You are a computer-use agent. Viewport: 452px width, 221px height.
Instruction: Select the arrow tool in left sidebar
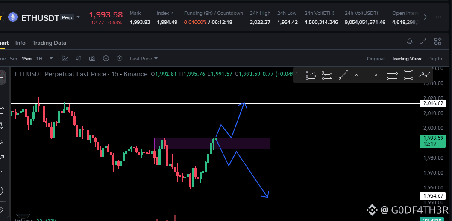click(2, 158)
